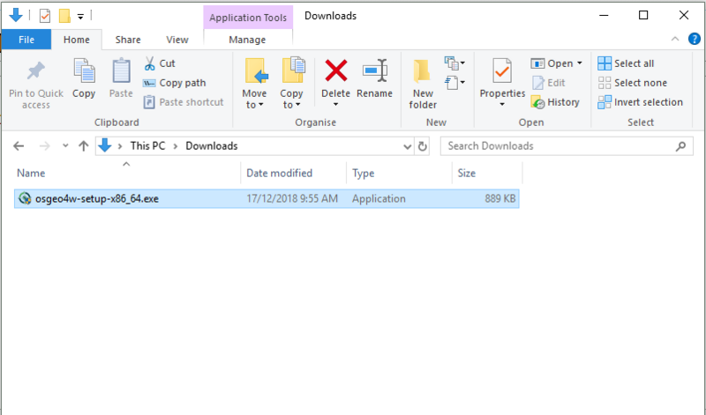Refresh the Downloads folder view
Viewport: 706px width, 415px height.
coord(422,146)
